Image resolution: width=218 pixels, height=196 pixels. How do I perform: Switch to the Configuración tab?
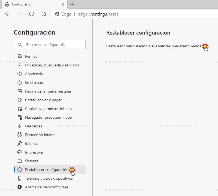[33, 5]
